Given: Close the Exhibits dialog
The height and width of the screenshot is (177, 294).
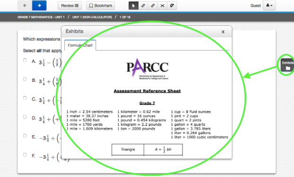Looking at the screenshot, I should (x=223, y=32).
